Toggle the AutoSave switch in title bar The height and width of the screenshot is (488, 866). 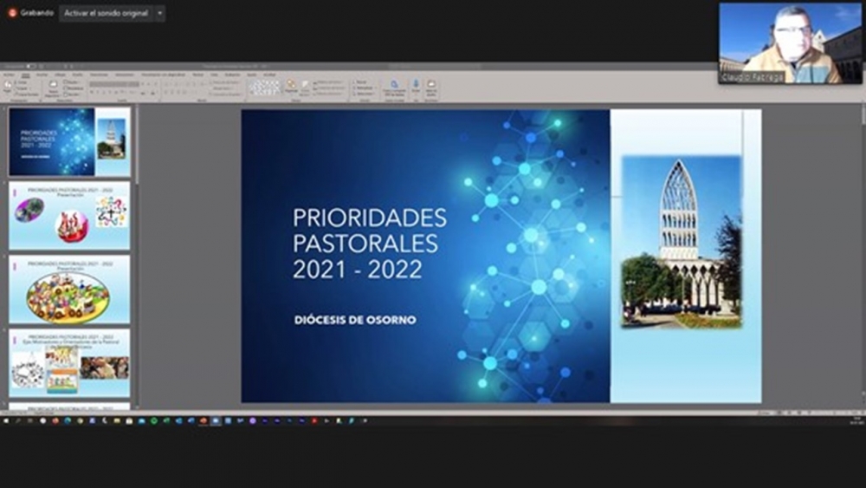30,66
